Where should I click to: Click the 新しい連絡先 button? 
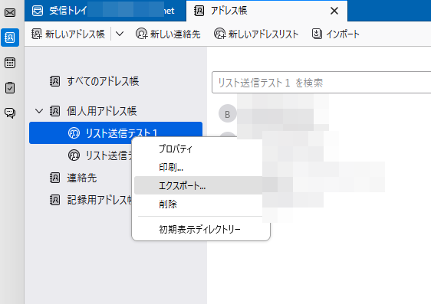pos(168,34)
